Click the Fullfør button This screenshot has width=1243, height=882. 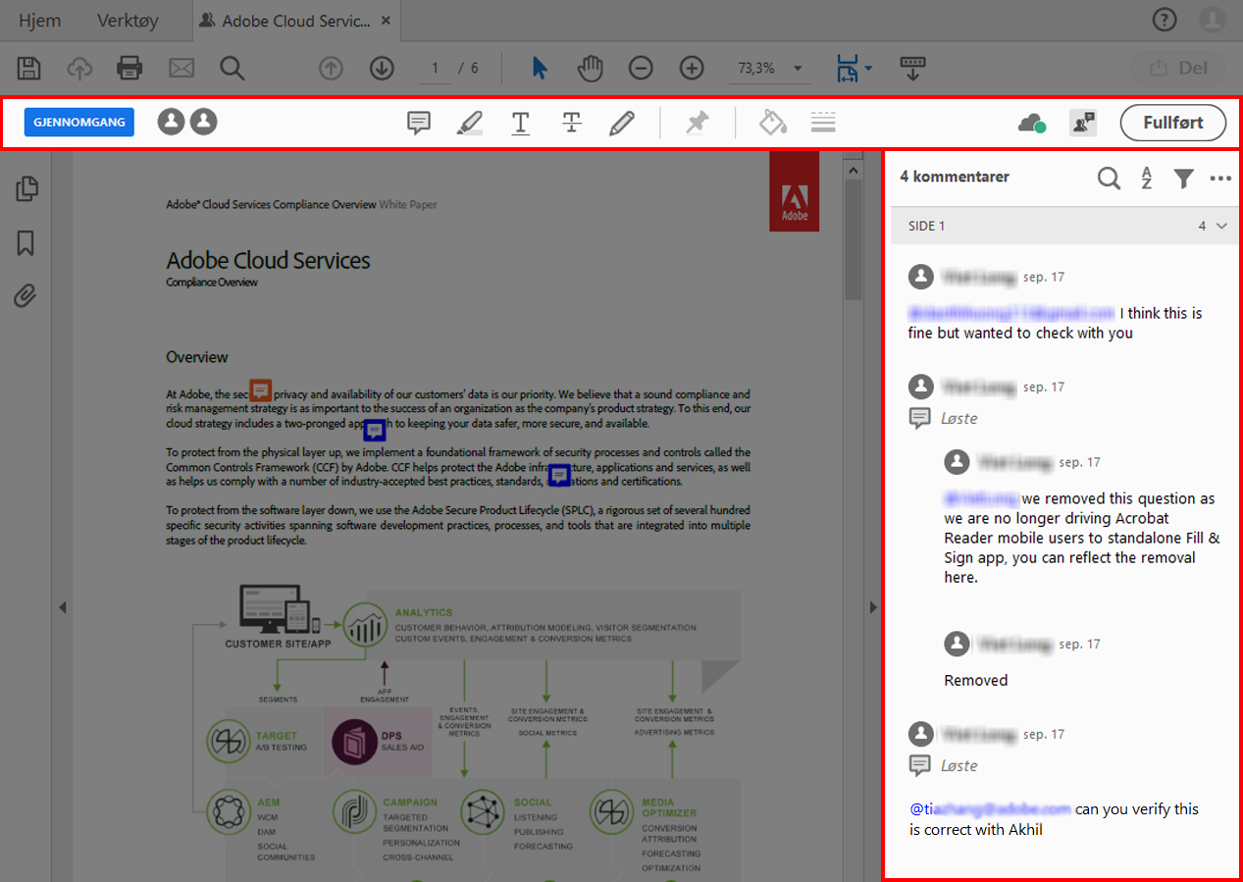click(1173, 123)
